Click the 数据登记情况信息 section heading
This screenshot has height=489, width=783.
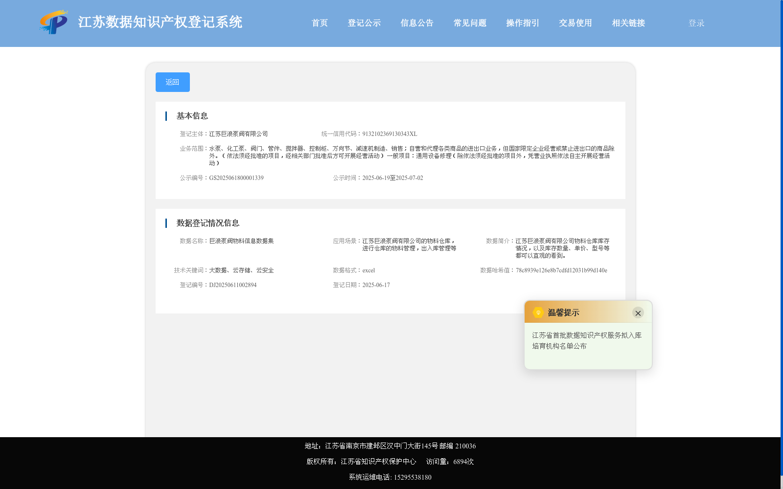[208, 223]
